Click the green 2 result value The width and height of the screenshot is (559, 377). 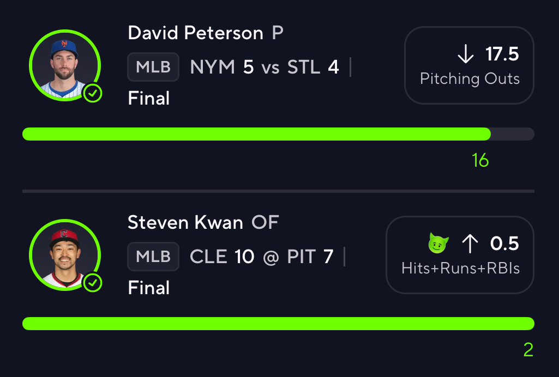(528, 350)
